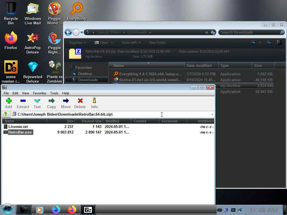Image resolution: width=287 pixels, height=215 pixels.
Task: Click the orange Firefox taskbar icon
Action: pyautogui.click(x=72, y=209)
